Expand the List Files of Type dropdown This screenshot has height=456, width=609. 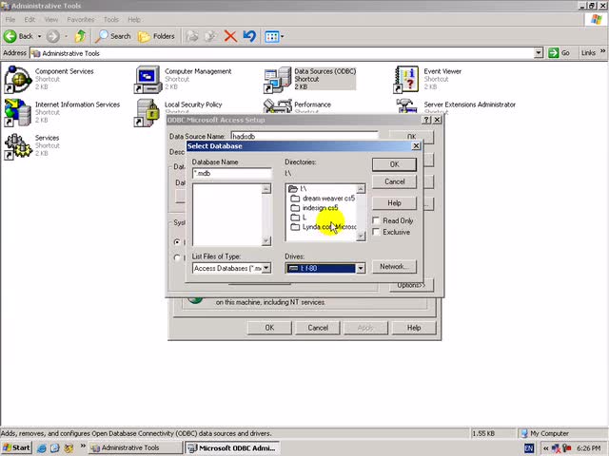266,268
